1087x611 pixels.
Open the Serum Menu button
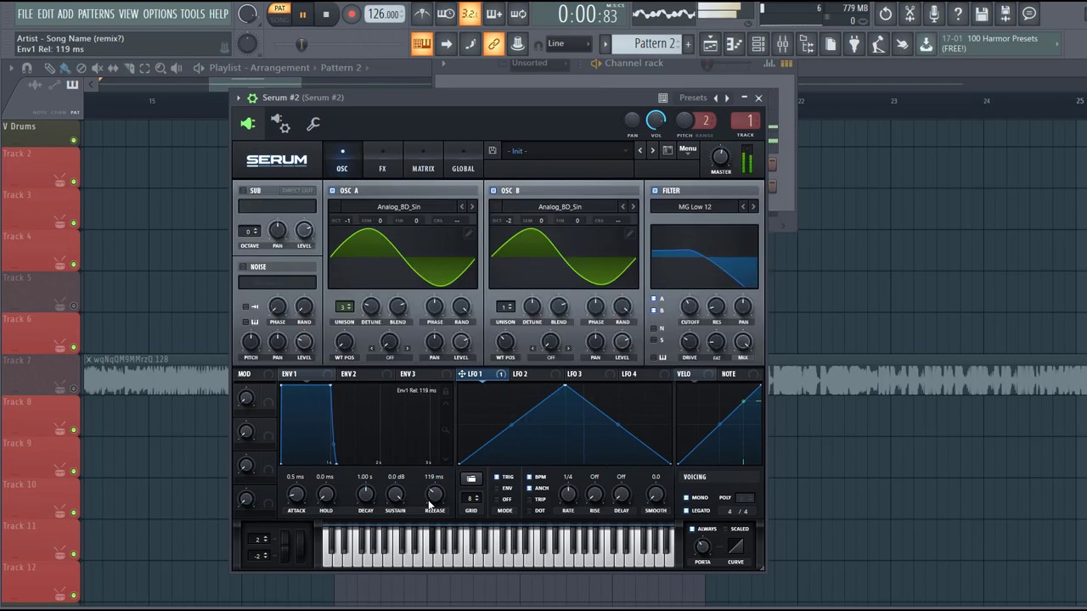688,149
